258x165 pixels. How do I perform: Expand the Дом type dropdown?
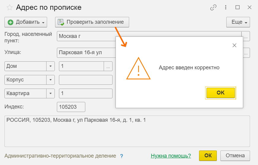pyautogui.click(x=51, y=66)
